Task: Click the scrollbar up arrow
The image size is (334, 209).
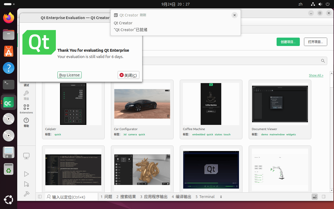Action: point(332,73)
